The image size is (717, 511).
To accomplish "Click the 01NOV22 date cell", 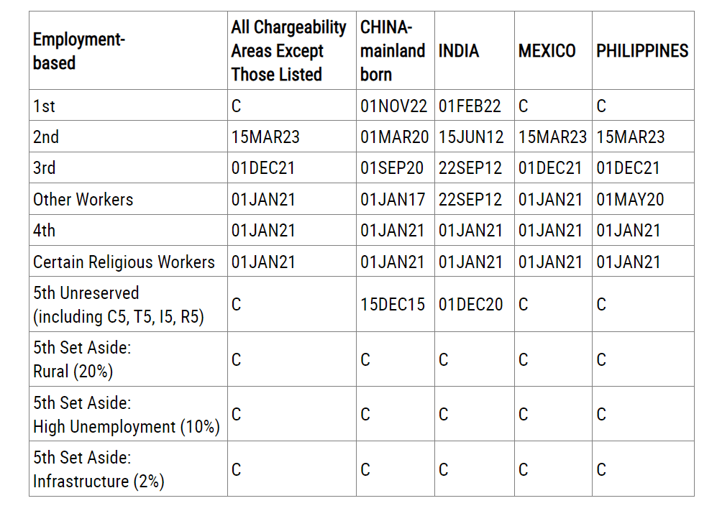I will coord(393,106).
